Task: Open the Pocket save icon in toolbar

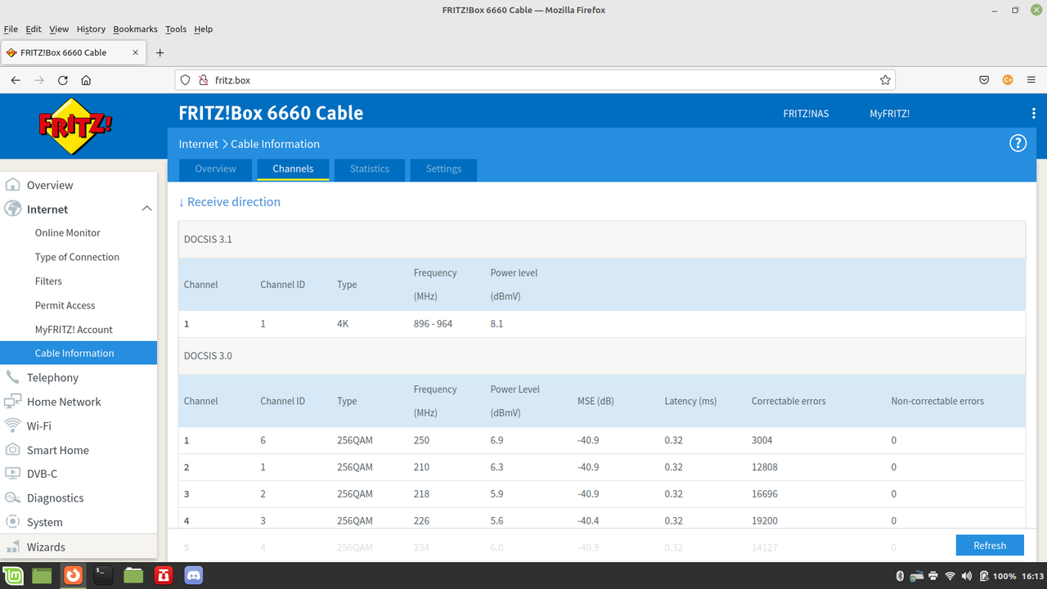Action: [x=985, y=80]
